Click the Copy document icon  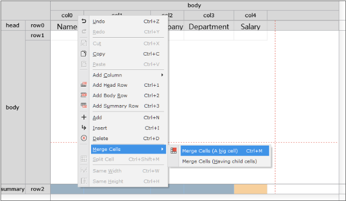click(84, 53)
